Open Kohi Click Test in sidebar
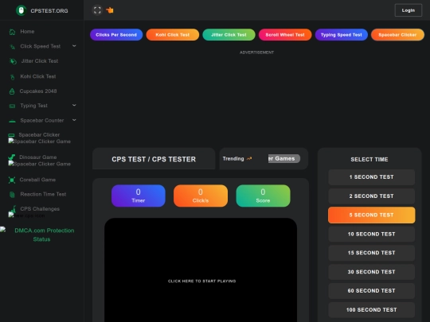This screenshot has width=430, height=322. click(38, 76)
